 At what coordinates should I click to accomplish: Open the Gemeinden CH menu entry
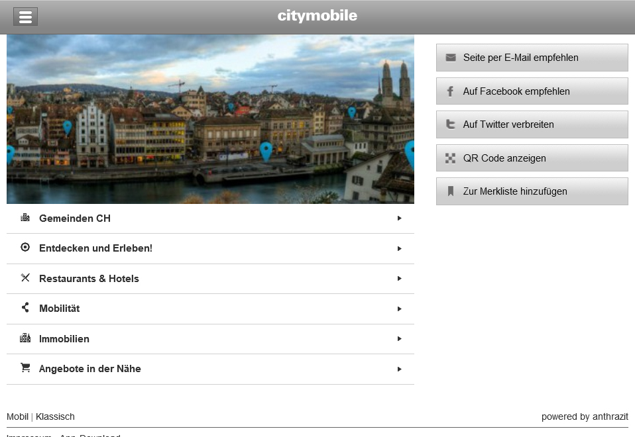210,218
